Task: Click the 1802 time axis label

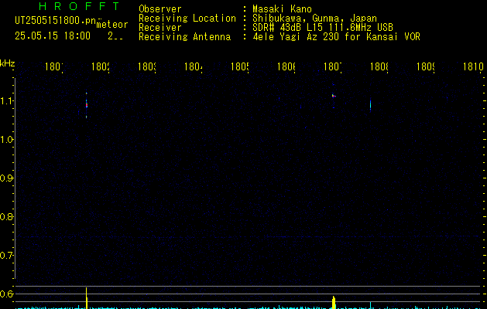Action: tap(101, 66)
